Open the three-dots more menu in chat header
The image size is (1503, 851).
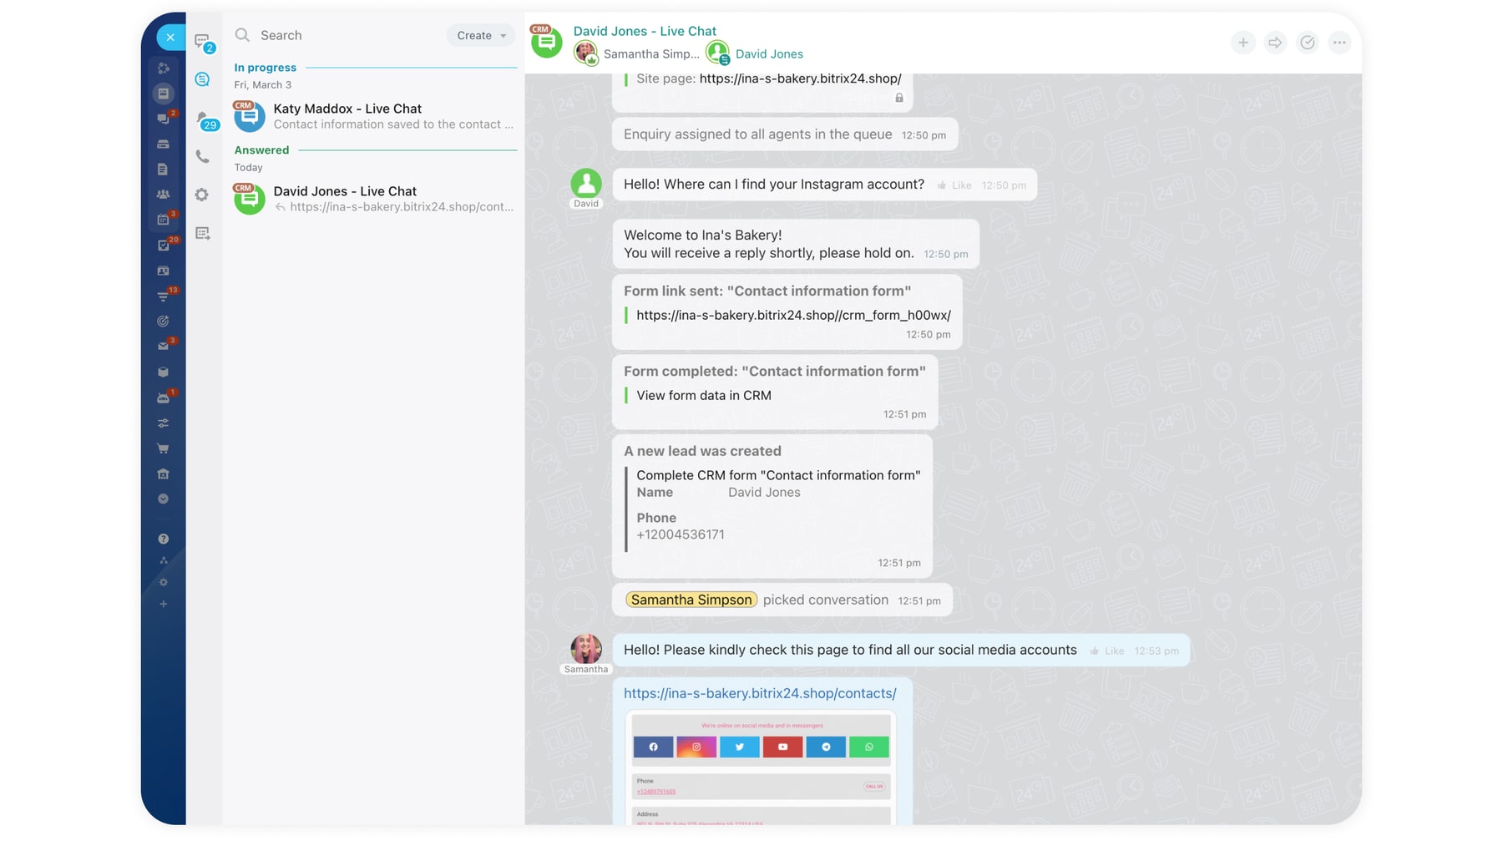(1339, 43)
